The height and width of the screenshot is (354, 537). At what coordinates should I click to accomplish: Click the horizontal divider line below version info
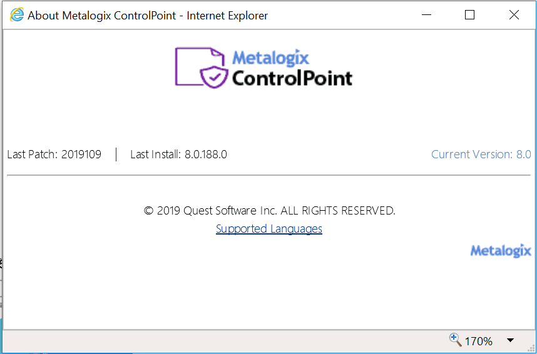pyautogui.click(x=268, y=176)
